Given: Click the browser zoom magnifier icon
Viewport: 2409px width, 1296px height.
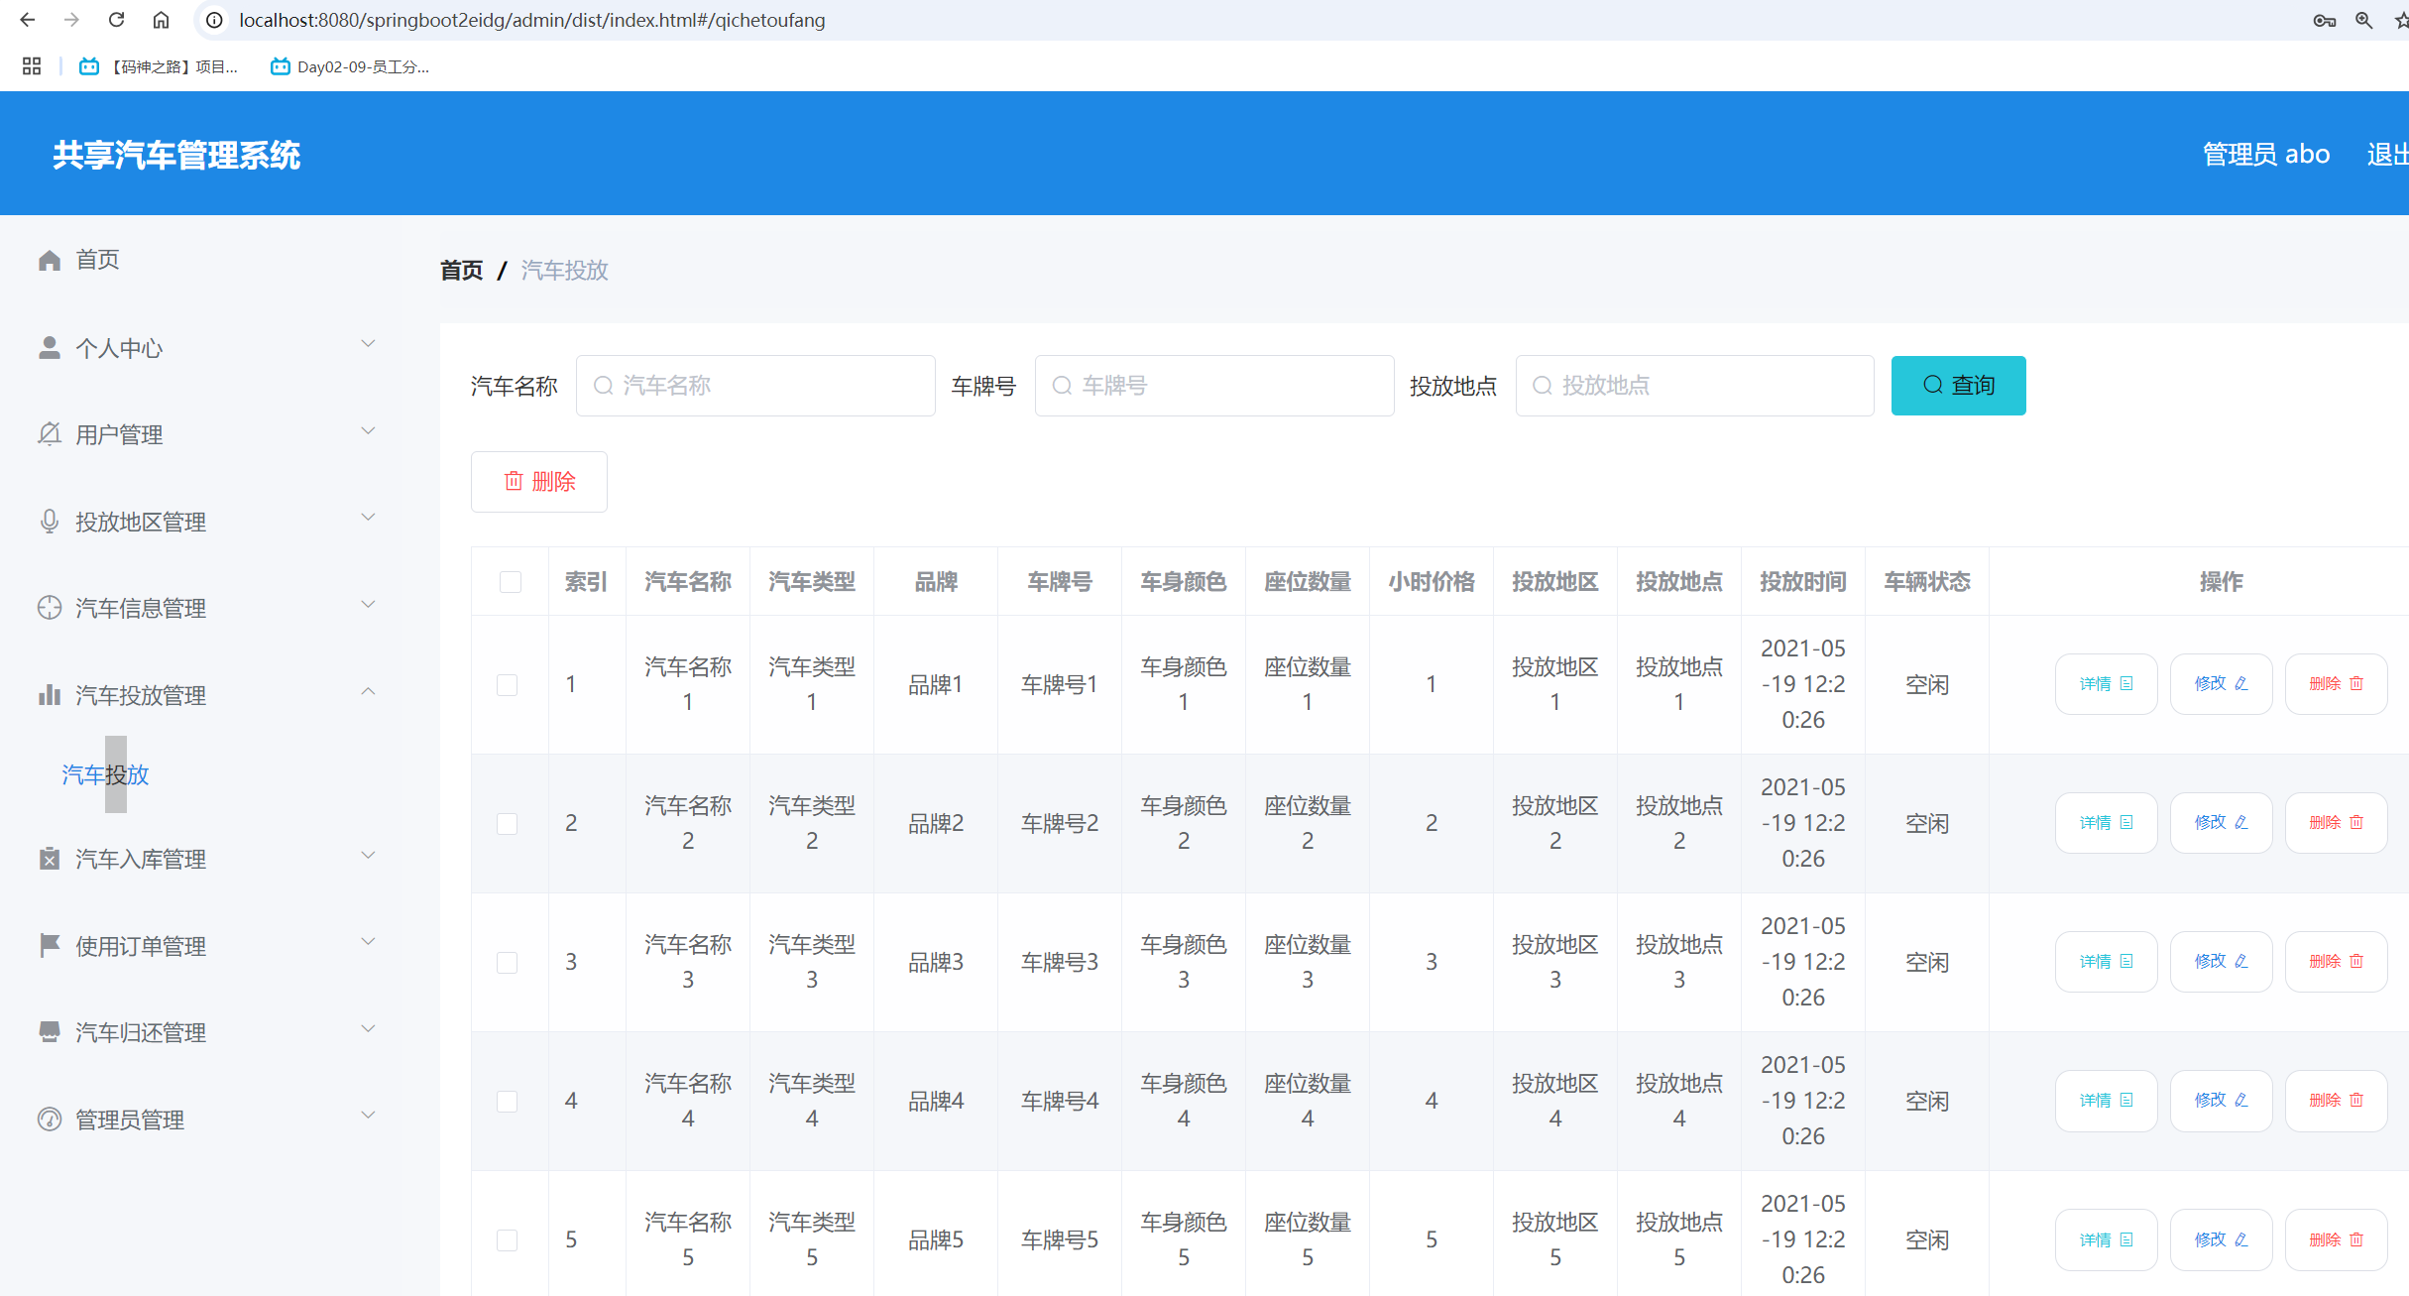Looking at the screenshot, I should click(2364, 20).
